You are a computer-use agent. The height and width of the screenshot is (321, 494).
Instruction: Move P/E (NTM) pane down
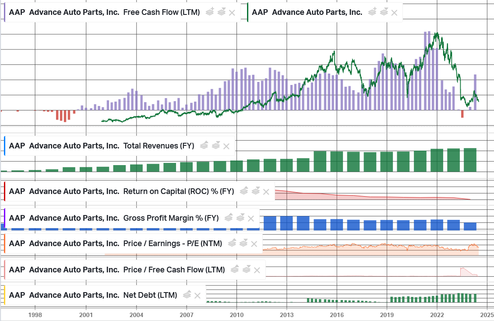click(243, 243)
